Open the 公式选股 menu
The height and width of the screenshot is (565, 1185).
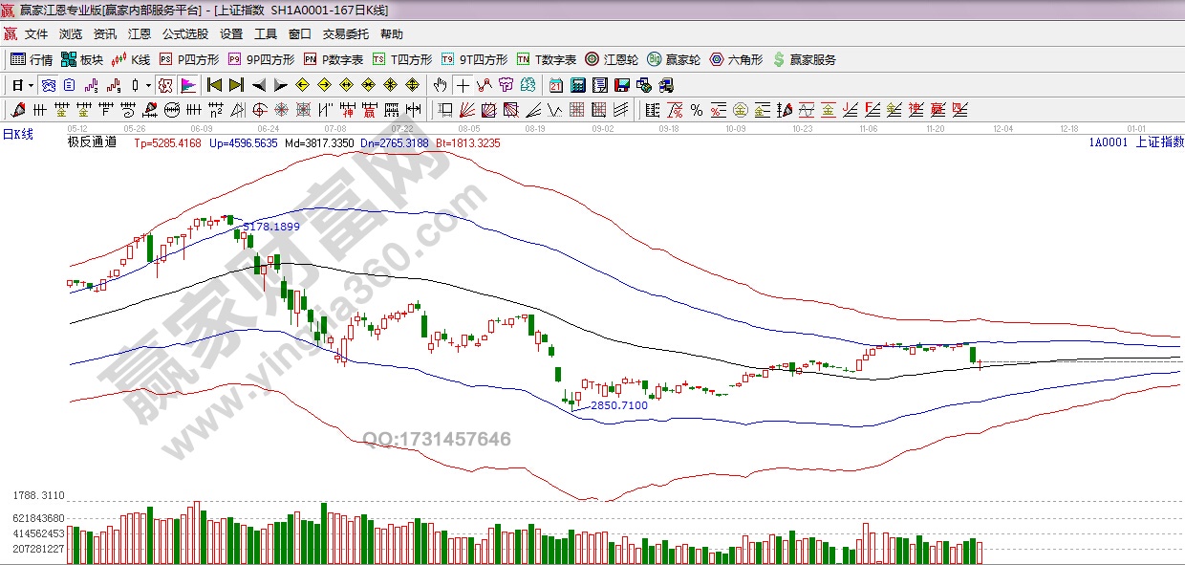click(184, 33)
